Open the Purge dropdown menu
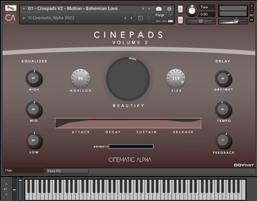257x201 pixels. click(163, 15)
